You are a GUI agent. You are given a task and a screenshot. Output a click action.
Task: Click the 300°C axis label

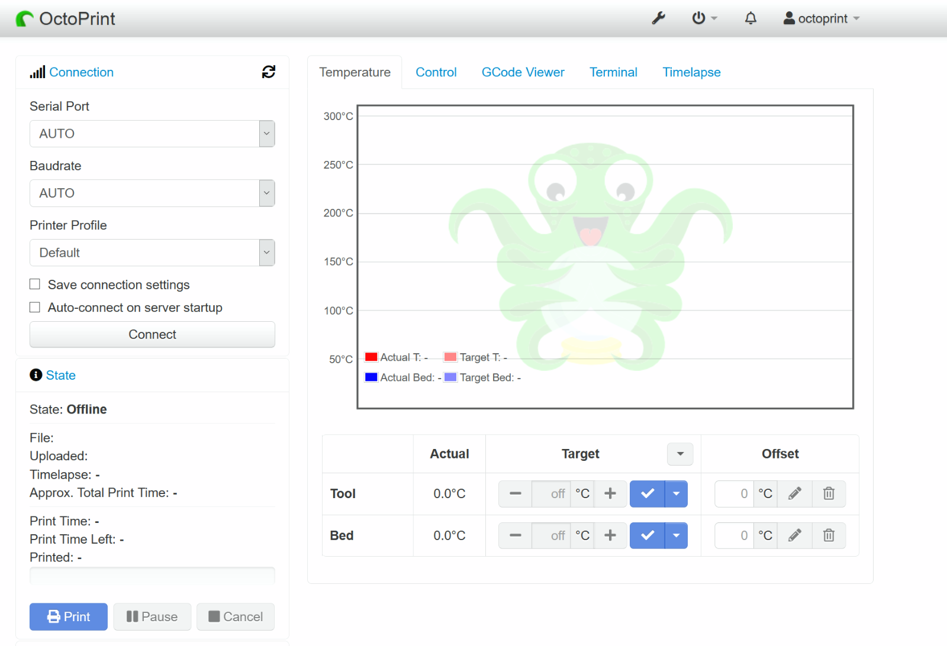point(338,117)
